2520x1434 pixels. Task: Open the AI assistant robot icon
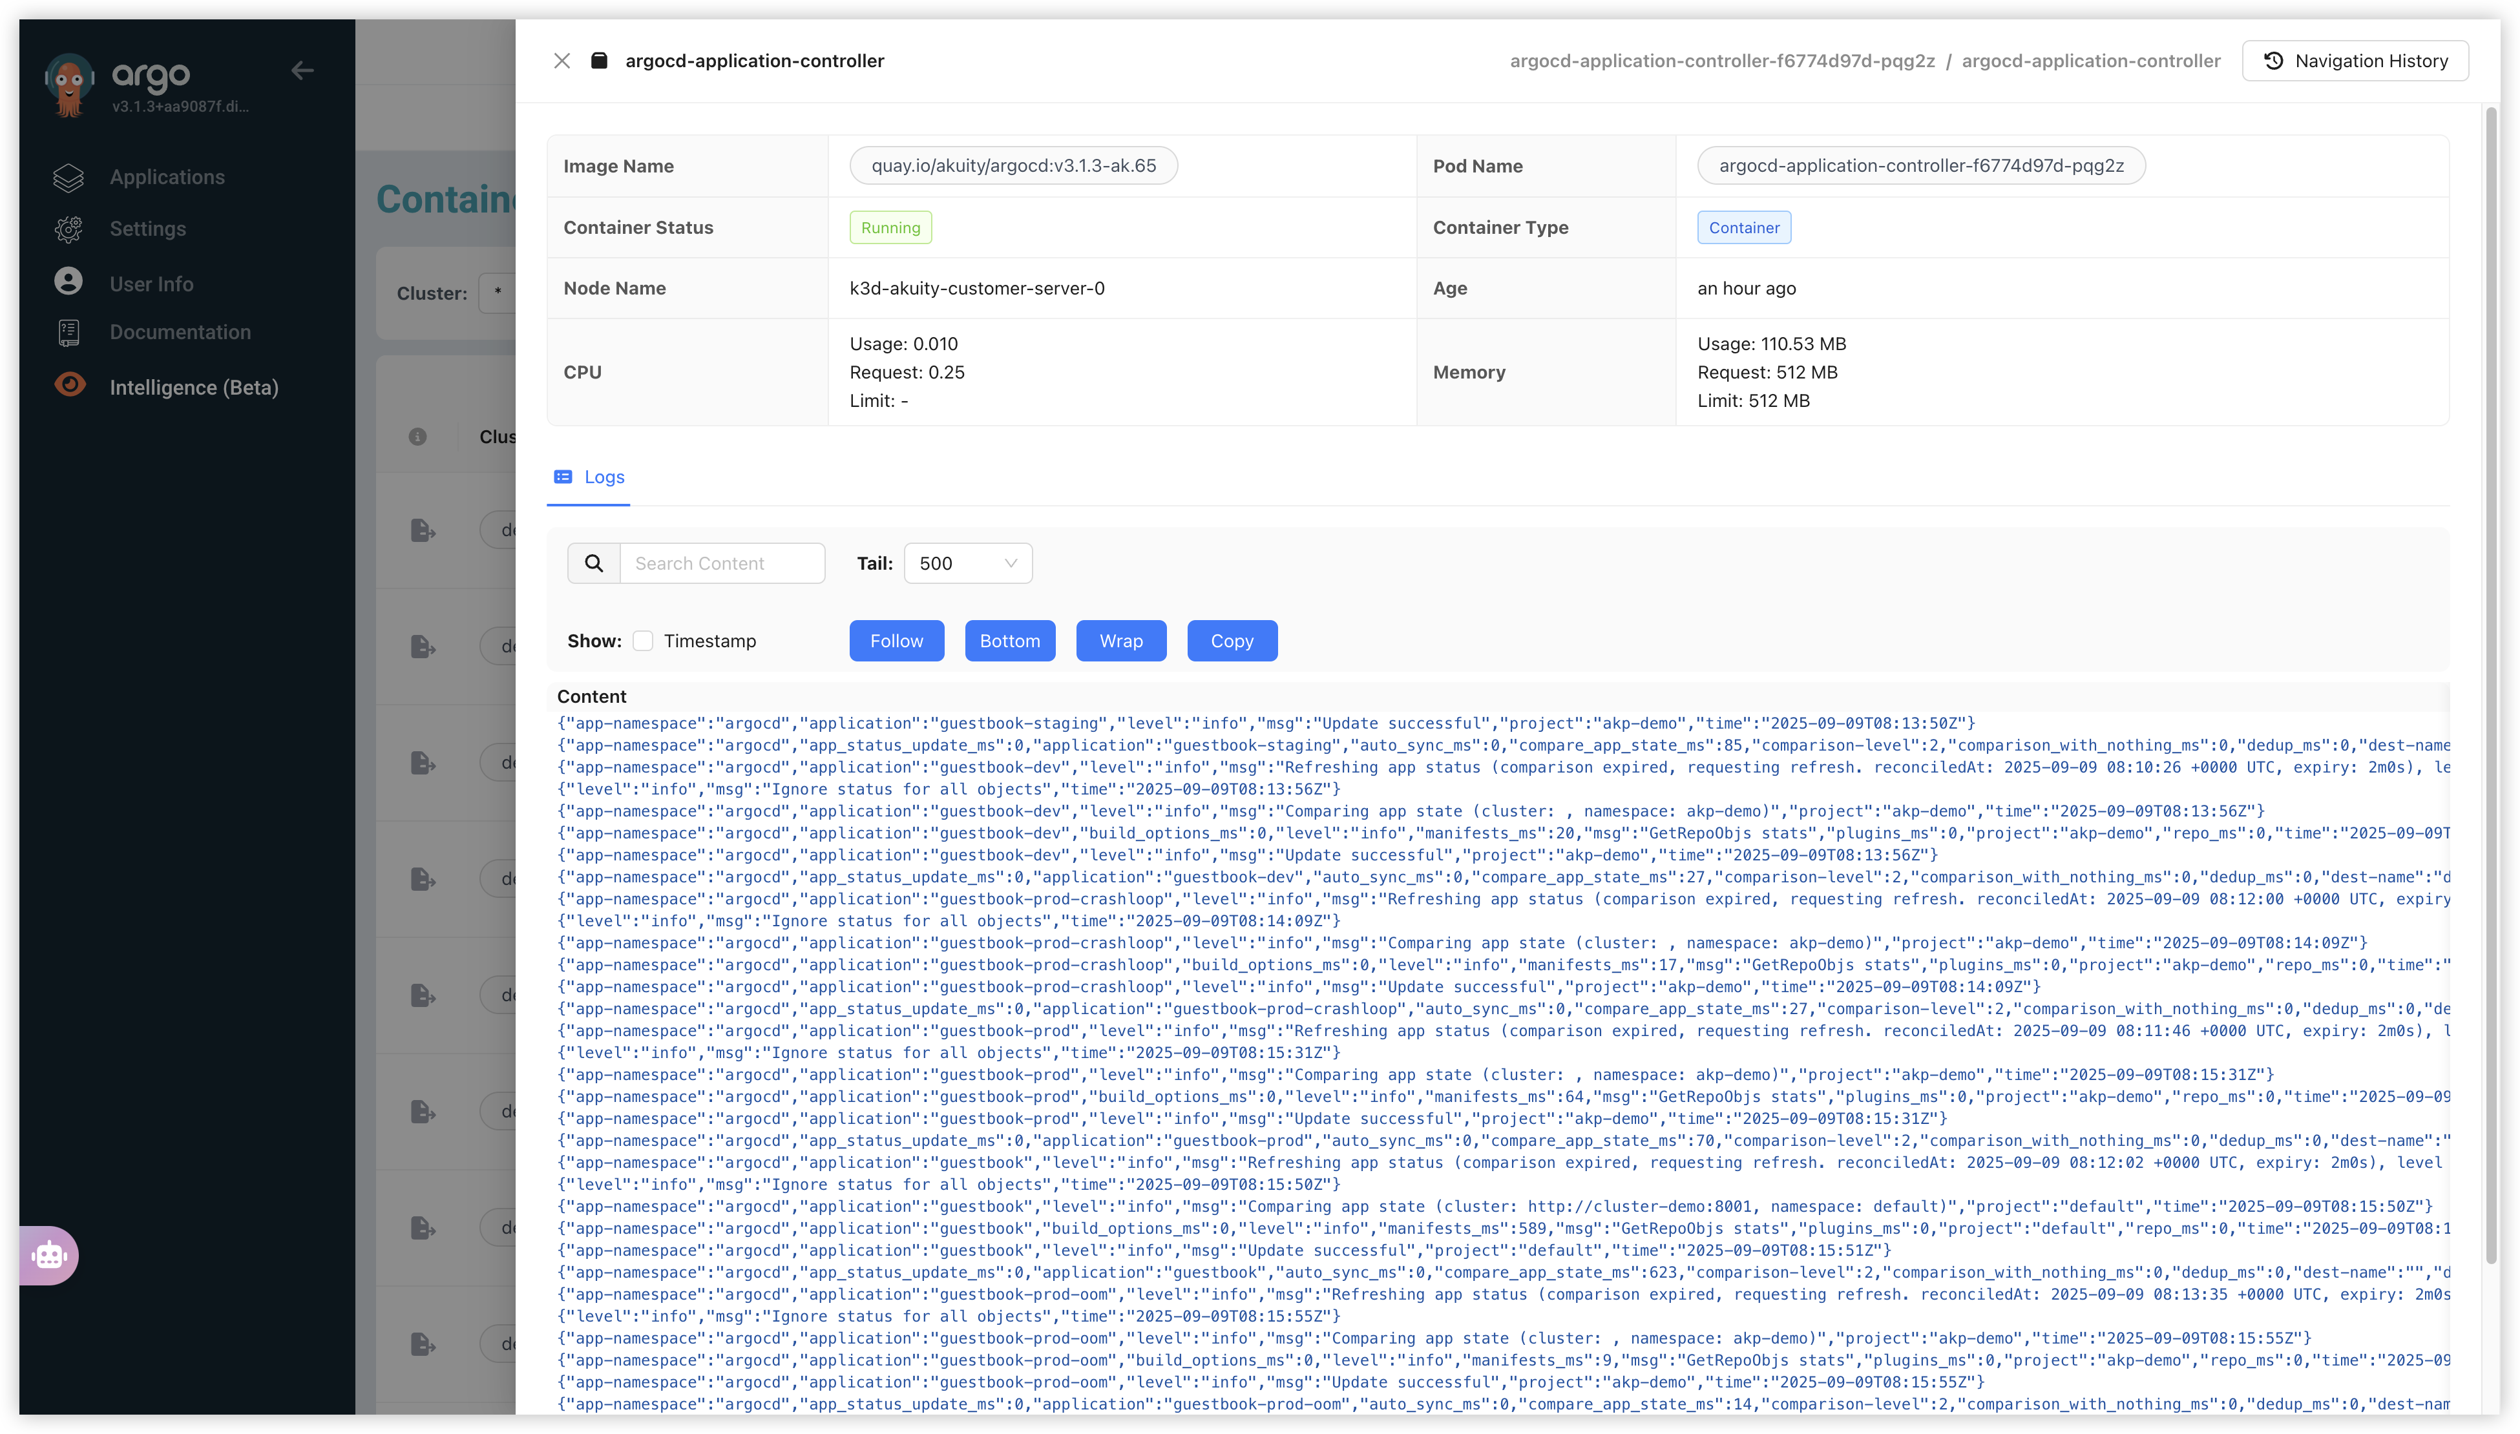point(48,1254)
